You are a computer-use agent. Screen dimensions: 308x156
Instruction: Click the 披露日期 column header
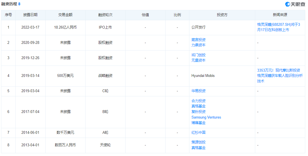(30, 15)
